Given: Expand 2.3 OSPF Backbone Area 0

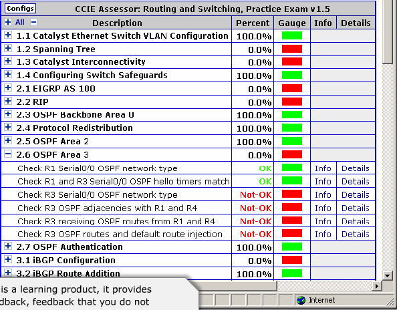Looking at the screenshot, I should tap(8, 114).
